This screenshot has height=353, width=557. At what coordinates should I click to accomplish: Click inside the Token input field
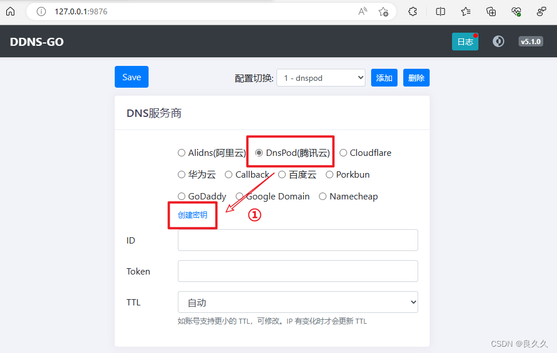click(297, 271)
